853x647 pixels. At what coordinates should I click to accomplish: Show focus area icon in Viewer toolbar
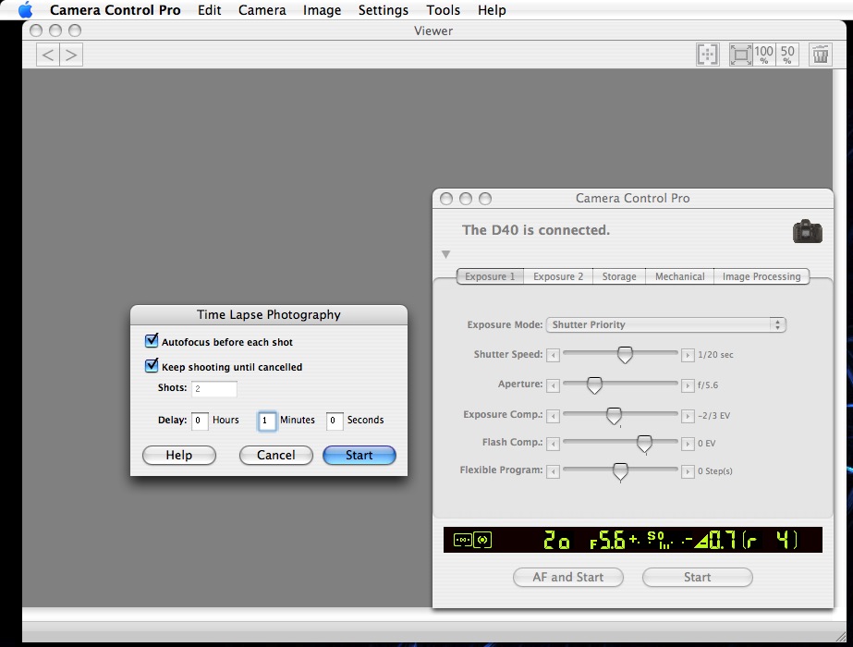point(708,55)
